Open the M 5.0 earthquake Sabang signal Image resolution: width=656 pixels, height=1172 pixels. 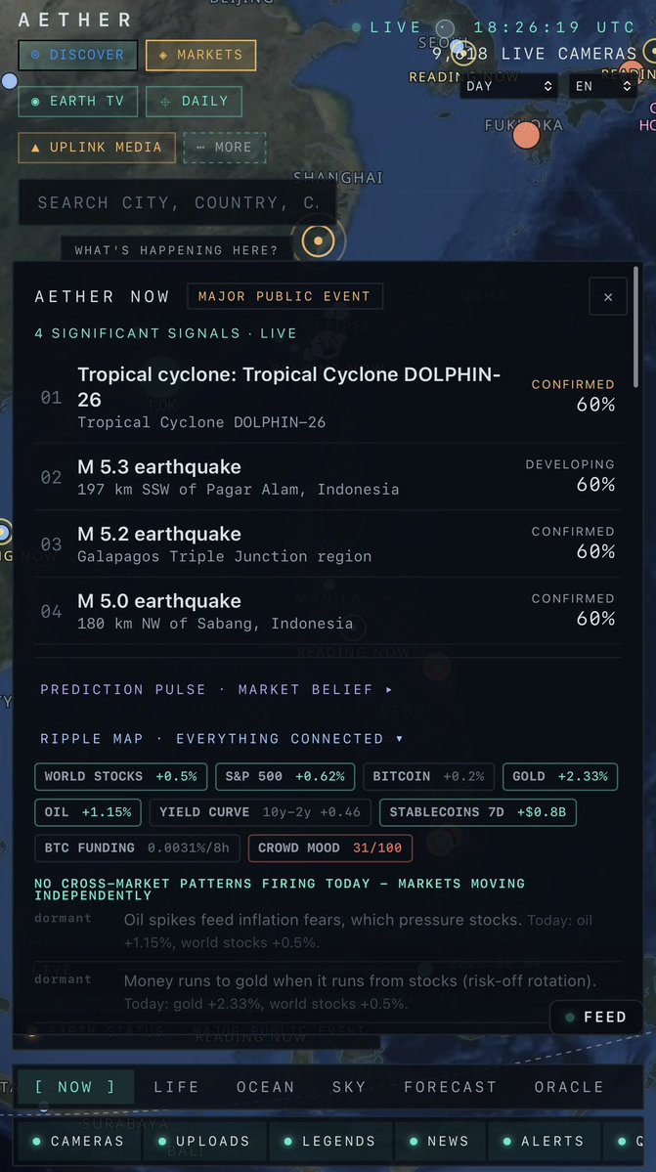328,611
